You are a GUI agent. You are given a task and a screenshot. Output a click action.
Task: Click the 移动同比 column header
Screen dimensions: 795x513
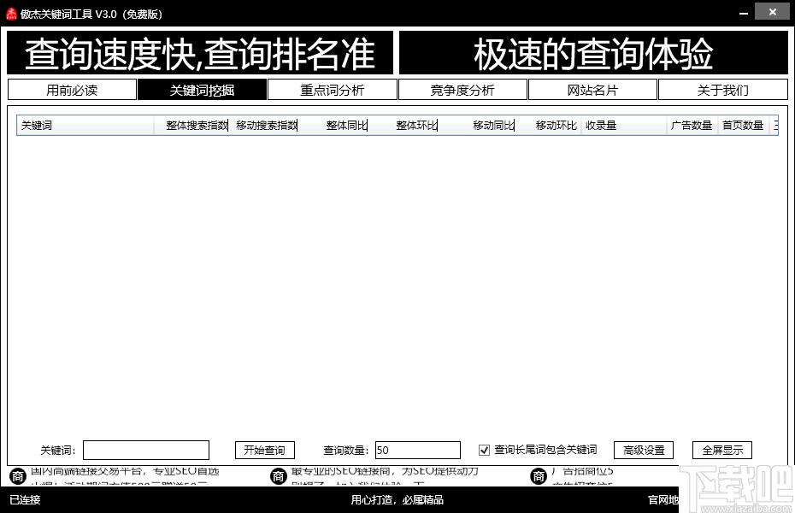477,125
